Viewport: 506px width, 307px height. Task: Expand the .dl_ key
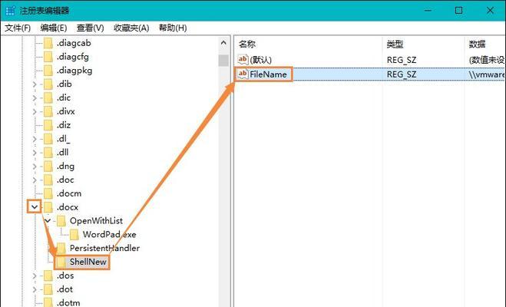[35, 139]
